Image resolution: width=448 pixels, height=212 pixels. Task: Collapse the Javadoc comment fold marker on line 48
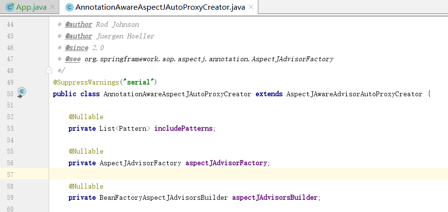tap(49, 71)
